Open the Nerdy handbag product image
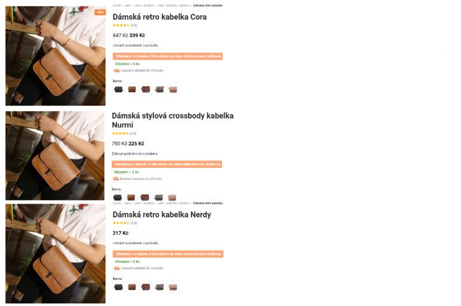461x306 pixels. click(55, 254)
